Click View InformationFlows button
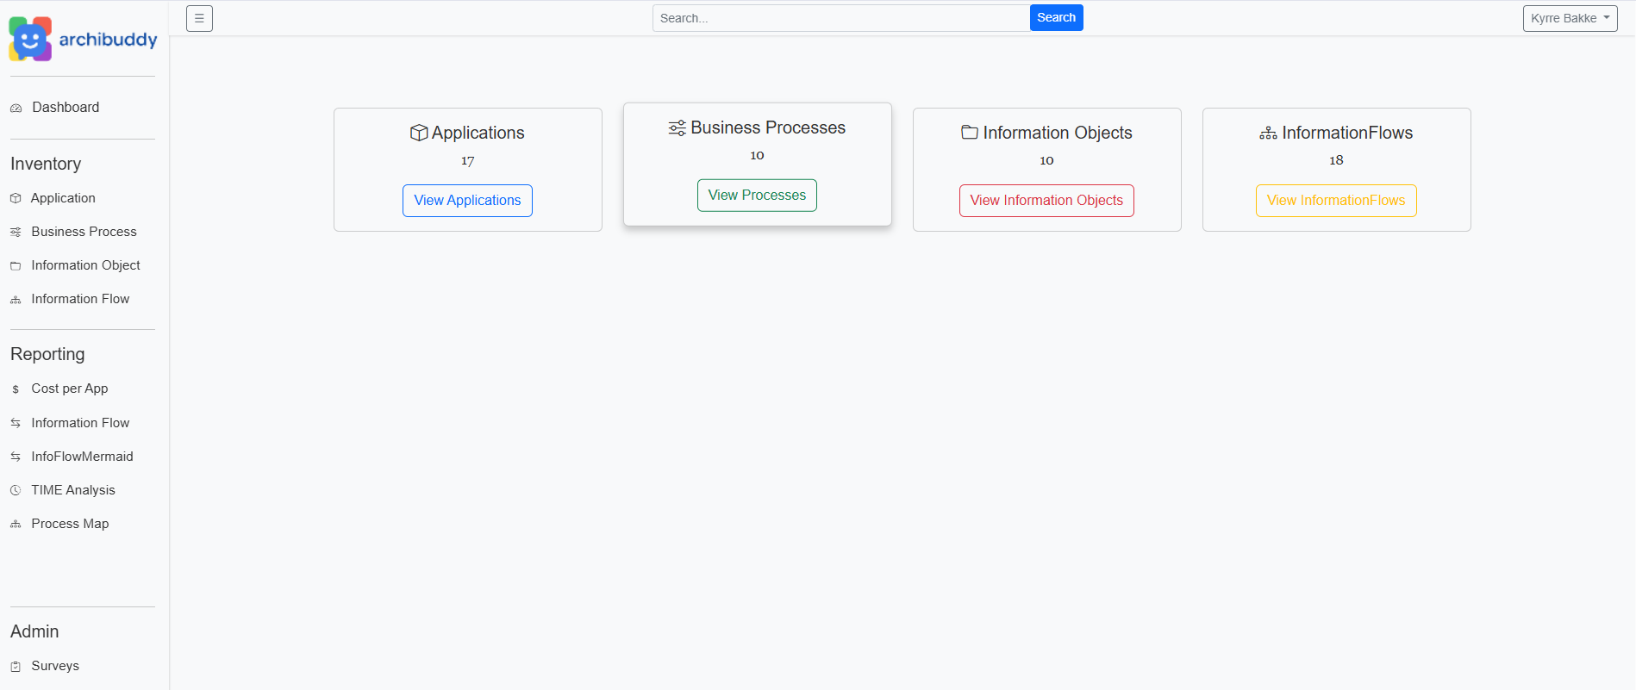The image size is (1636, 690). coord(1336,201)
